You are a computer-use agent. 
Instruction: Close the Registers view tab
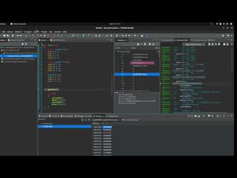pos(127,40)
